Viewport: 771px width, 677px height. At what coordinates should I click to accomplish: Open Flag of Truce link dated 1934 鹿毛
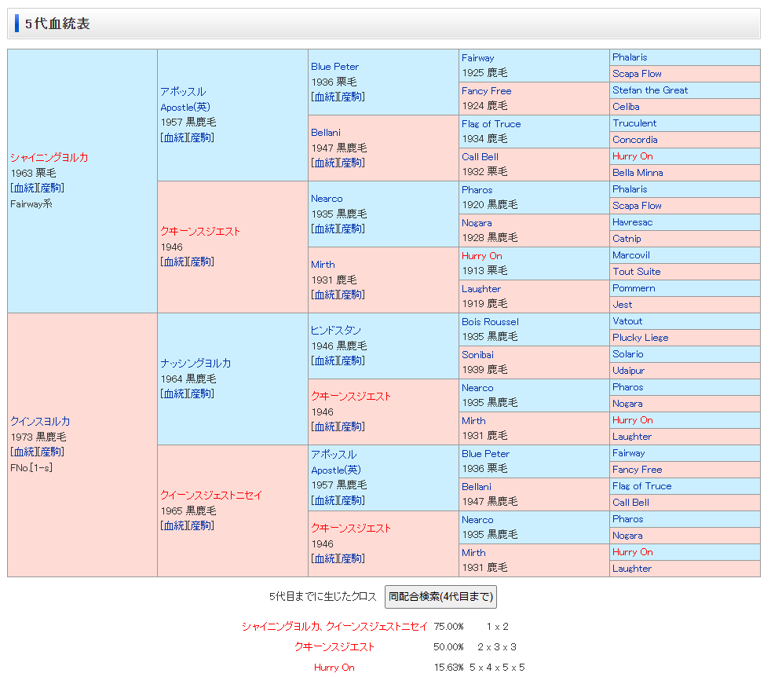[491, 124]
